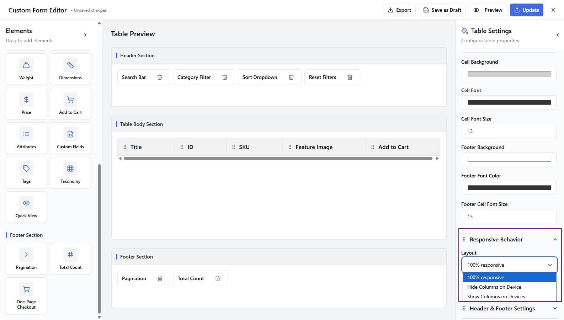This screenshot has height=320, width=564.
Task: Click the Update button
Action: (526, 10)
